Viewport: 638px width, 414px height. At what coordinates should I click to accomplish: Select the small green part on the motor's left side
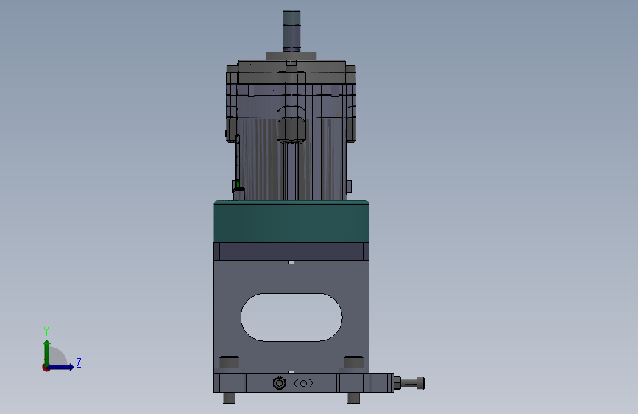click(x=238, y=184)
